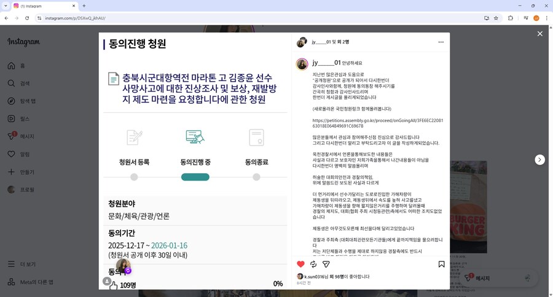Screen dimensions: 553x297
Task: Click the 8시간 전 post timestamp
Action: (x=304, y=283)
